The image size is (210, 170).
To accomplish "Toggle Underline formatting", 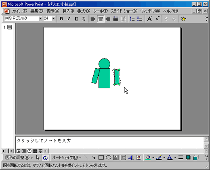I will pyautogui.click(x=76, y=19).
